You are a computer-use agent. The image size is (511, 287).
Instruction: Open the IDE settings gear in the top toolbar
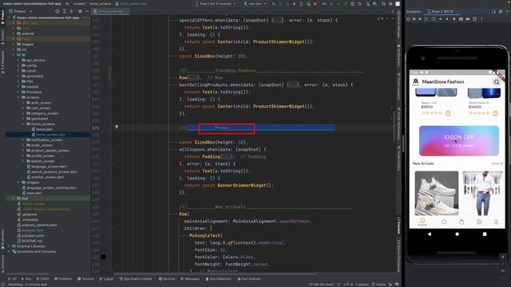point(390,3)
